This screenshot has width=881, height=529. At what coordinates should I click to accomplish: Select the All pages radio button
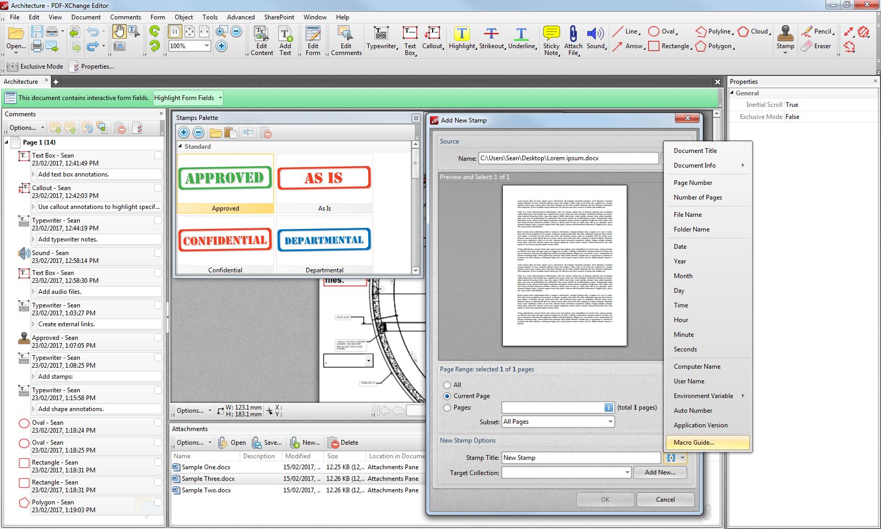(447, 384)
